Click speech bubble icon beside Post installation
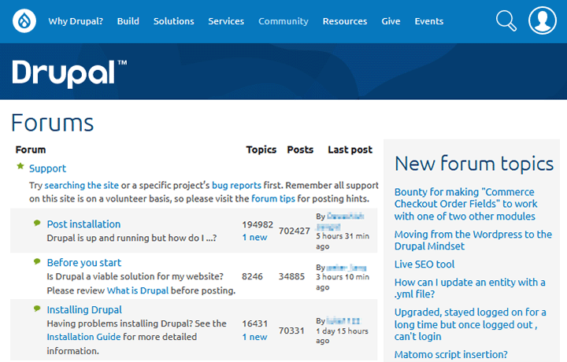This screenshot has width=567, height=362. 37,223
